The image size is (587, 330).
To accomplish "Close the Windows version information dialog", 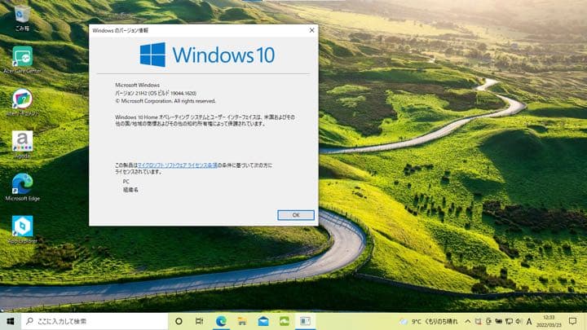I will pos(311,30).
